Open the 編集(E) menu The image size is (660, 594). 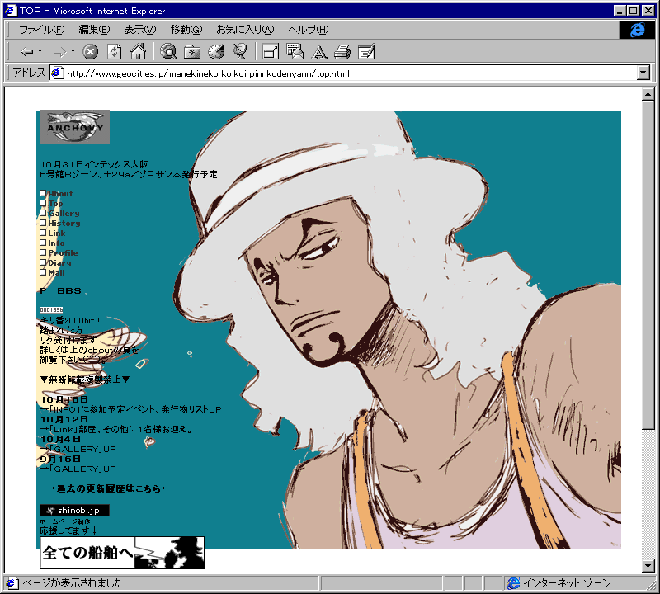[x=94, y=30]
